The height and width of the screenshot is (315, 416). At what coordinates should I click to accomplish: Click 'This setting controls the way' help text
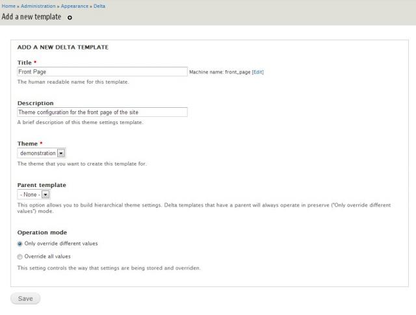tap(109, 268)
